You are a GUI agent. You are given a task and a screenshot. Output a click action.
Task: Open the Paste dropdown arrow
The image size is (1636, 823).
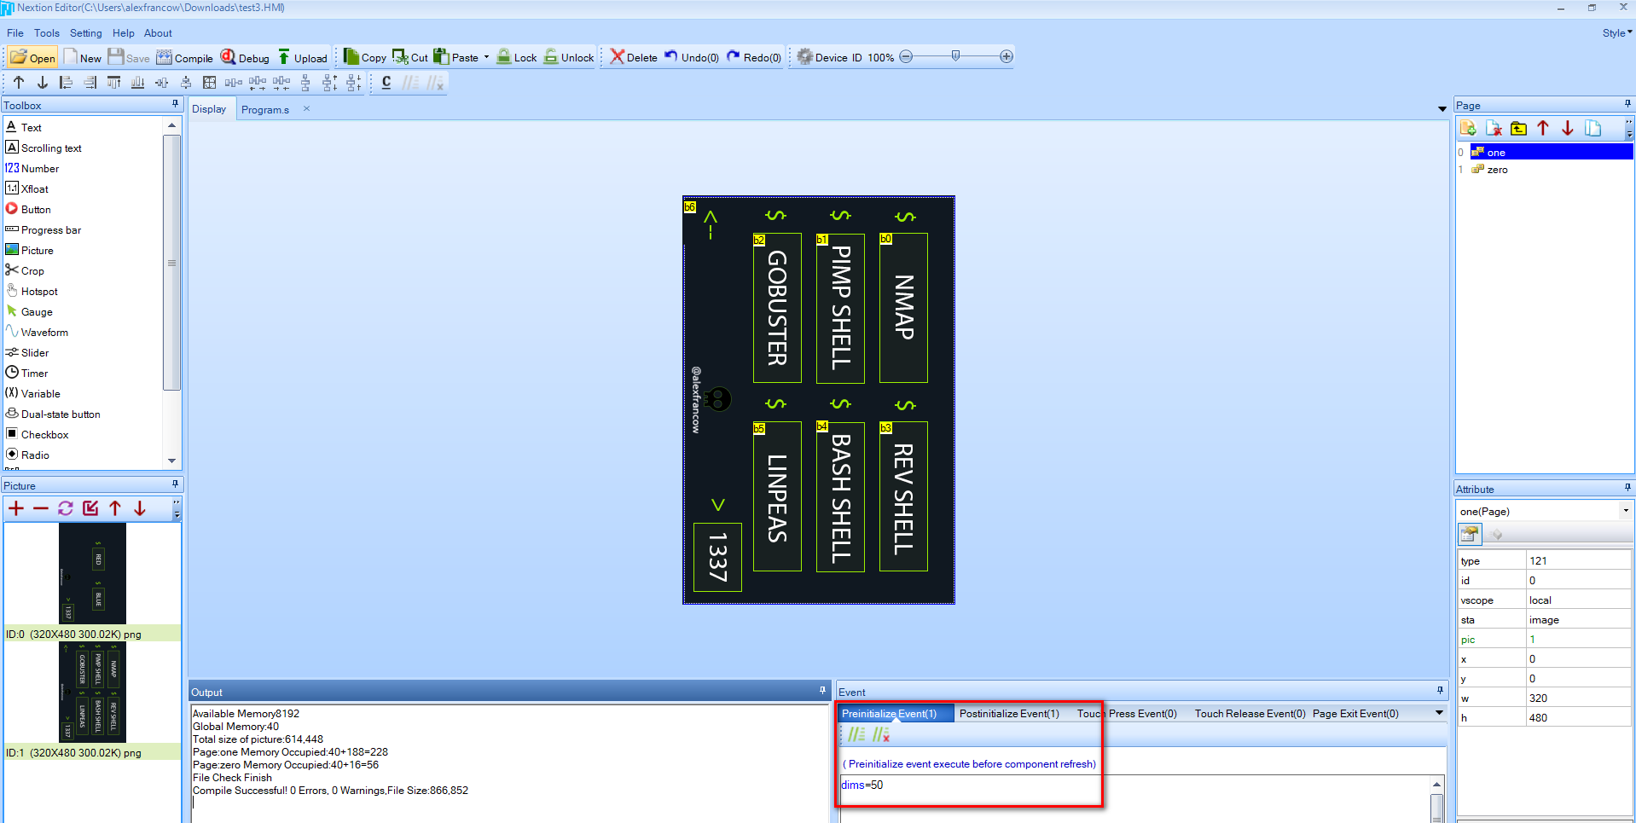[487, 57]
